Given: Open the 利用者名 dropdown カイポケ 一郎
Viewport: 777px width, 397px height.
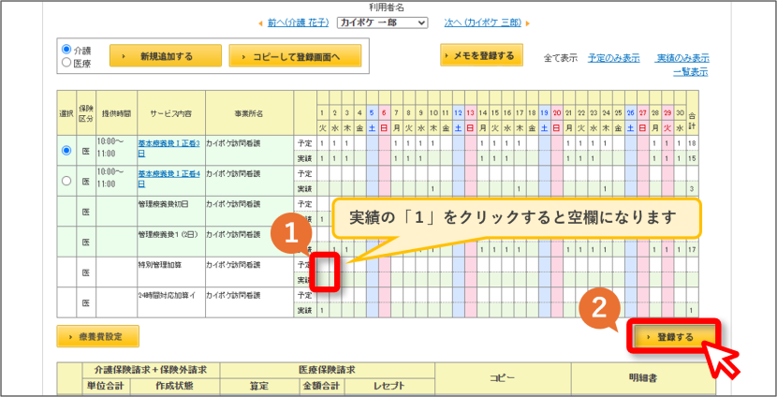Looking at the screenshot, I should point(382,22).
